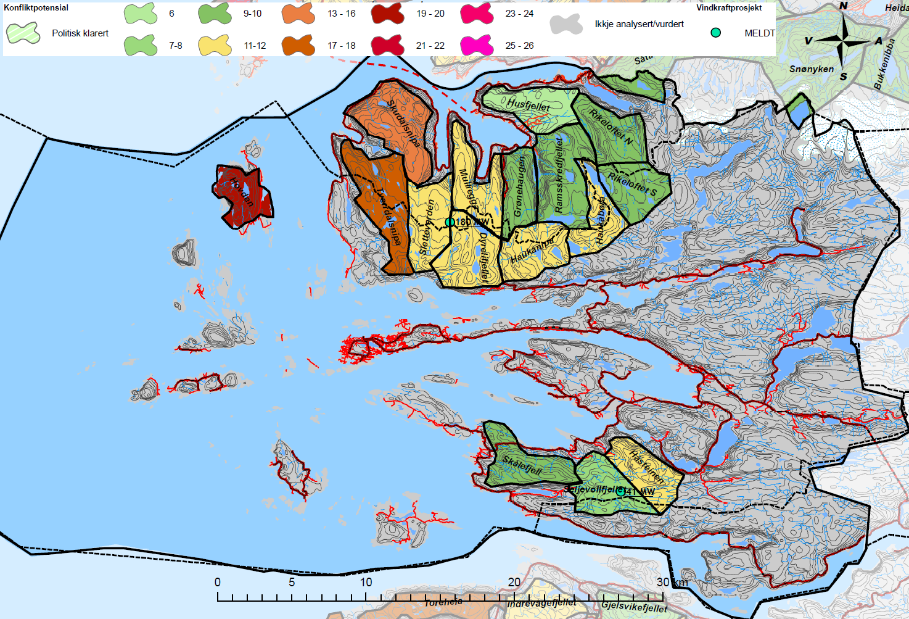Click the magenta 25 - 26 legend swatch
909x619 pixels.
click(x=477, y=45)
